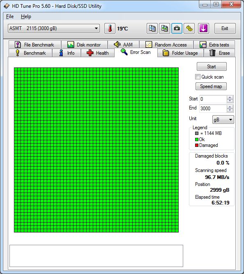
Task: Switch to the Benchmark tab
Action: [30, 53]
